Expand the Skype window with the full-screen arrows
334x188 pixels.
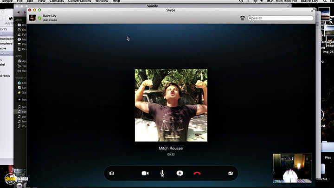coord(313,10)
